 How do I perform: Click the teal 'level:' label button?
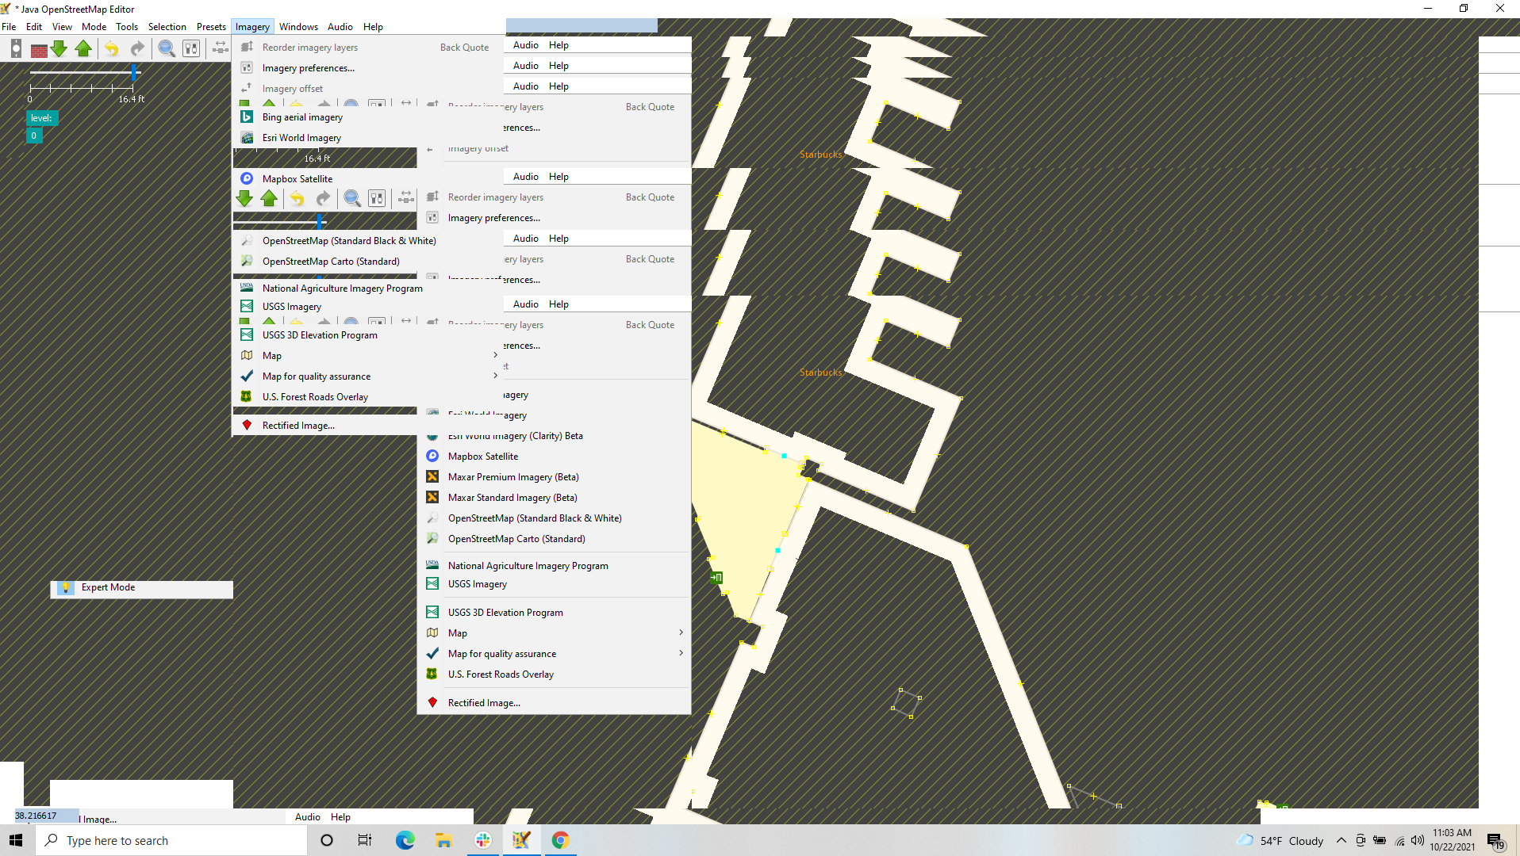(x=41, y=118)
